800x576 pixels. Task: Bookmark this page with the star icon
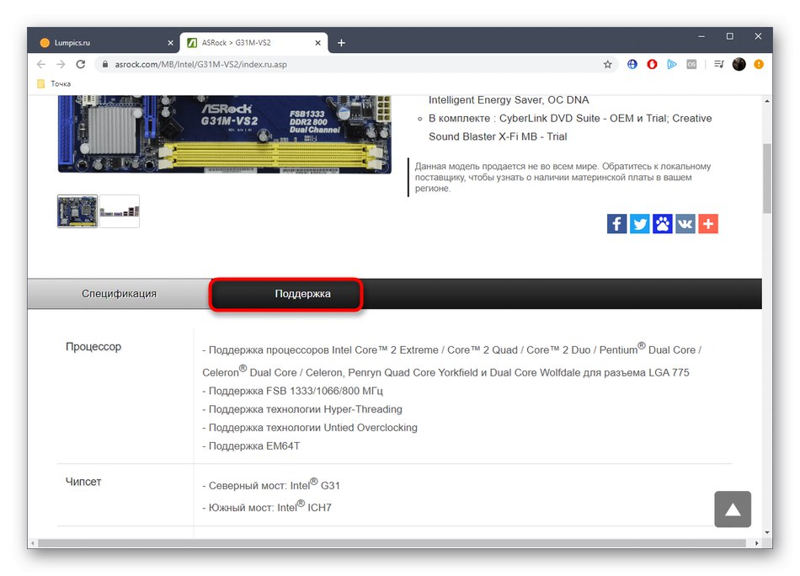[608, 64]
